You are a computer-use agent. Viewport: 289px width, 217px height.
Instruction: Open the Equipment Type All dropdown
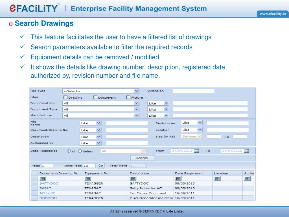point(101,109)
